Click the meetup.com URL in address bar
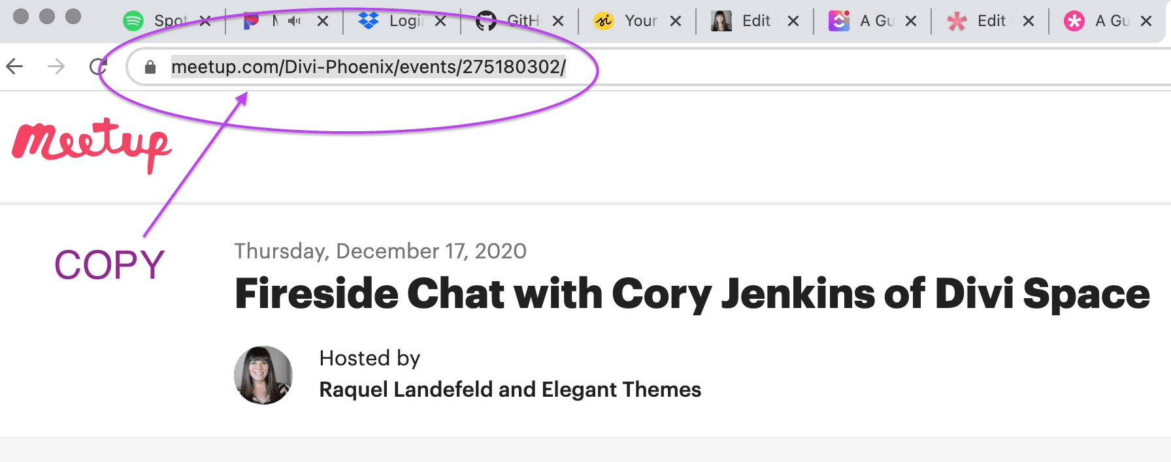The height and width of the screenshot is (462, 1171). 369,67
